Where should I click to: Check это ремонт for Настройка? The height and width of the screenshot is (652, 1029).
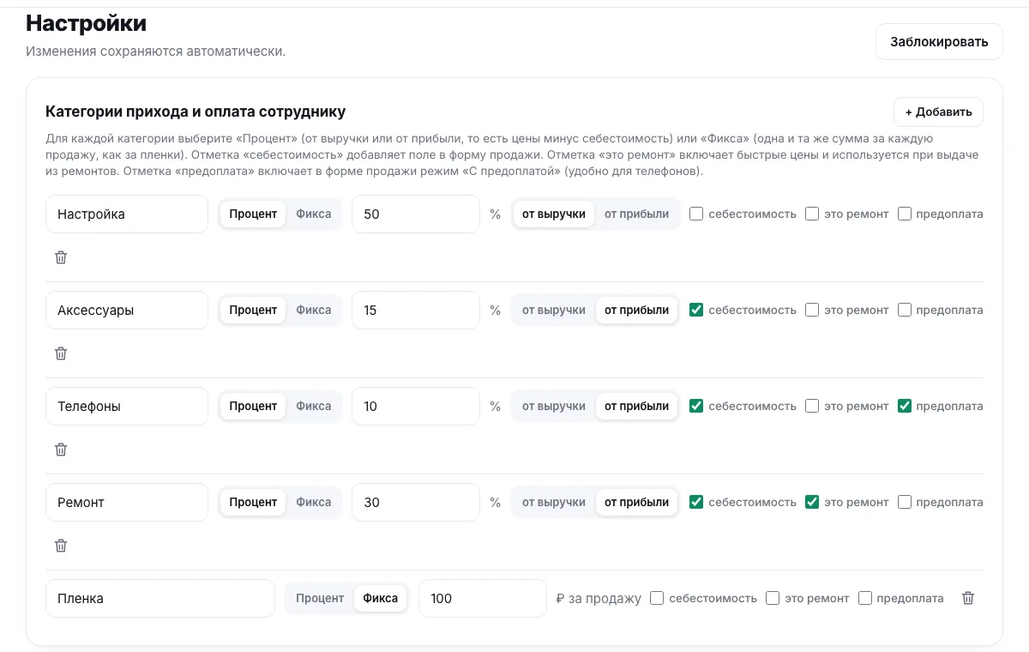click(812, 214)
